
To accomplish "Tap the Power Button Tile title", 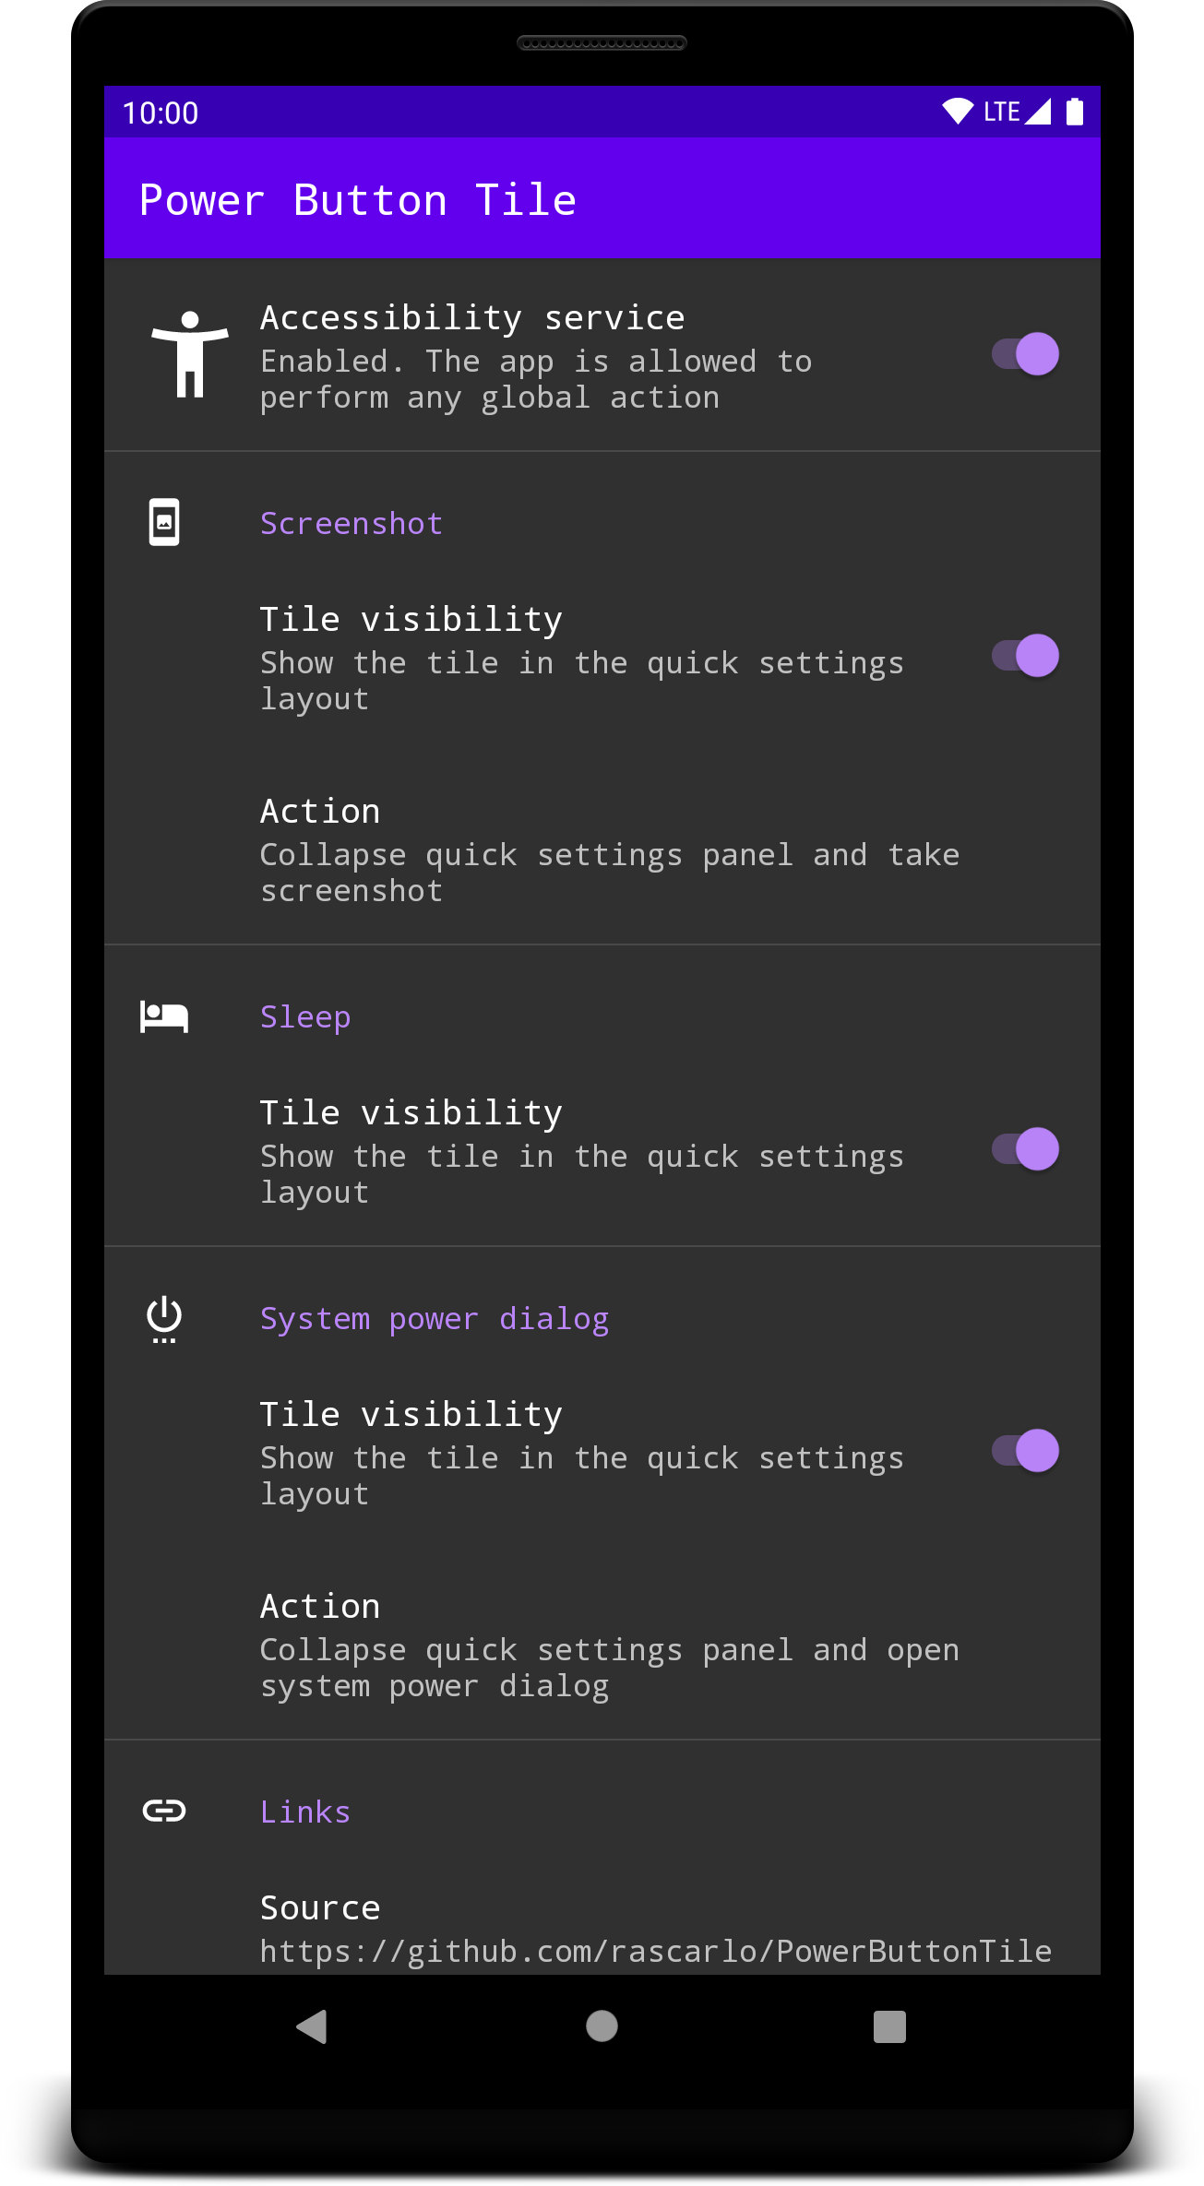I will point(358,200).
